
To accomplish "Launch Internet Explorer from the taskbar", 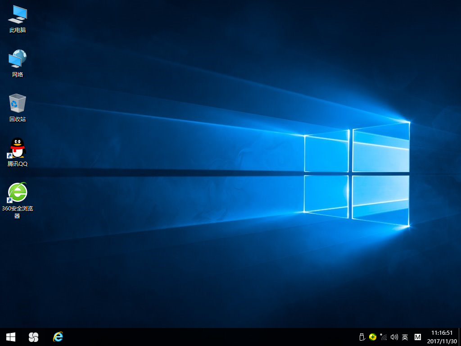I will tap(58, 337).
